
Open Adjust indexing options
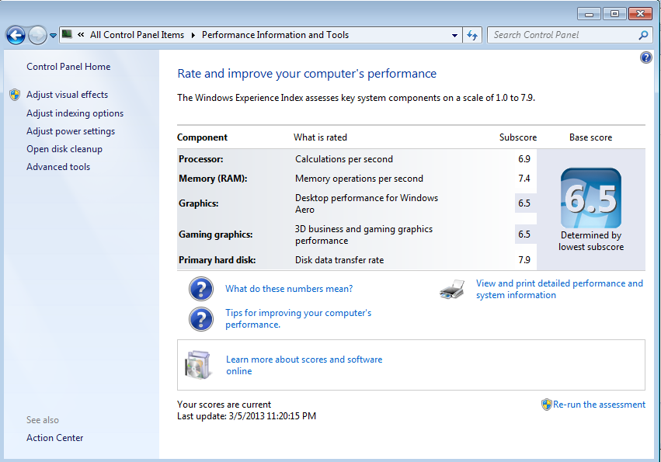click(x=75, y=113)
